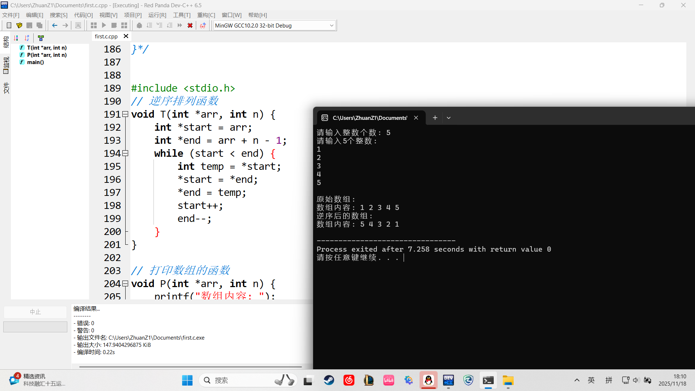Screen dimensions: 695x391
Task: Click the add watch glasses icon
Action: pyautogui.click(x=203, y=25)
